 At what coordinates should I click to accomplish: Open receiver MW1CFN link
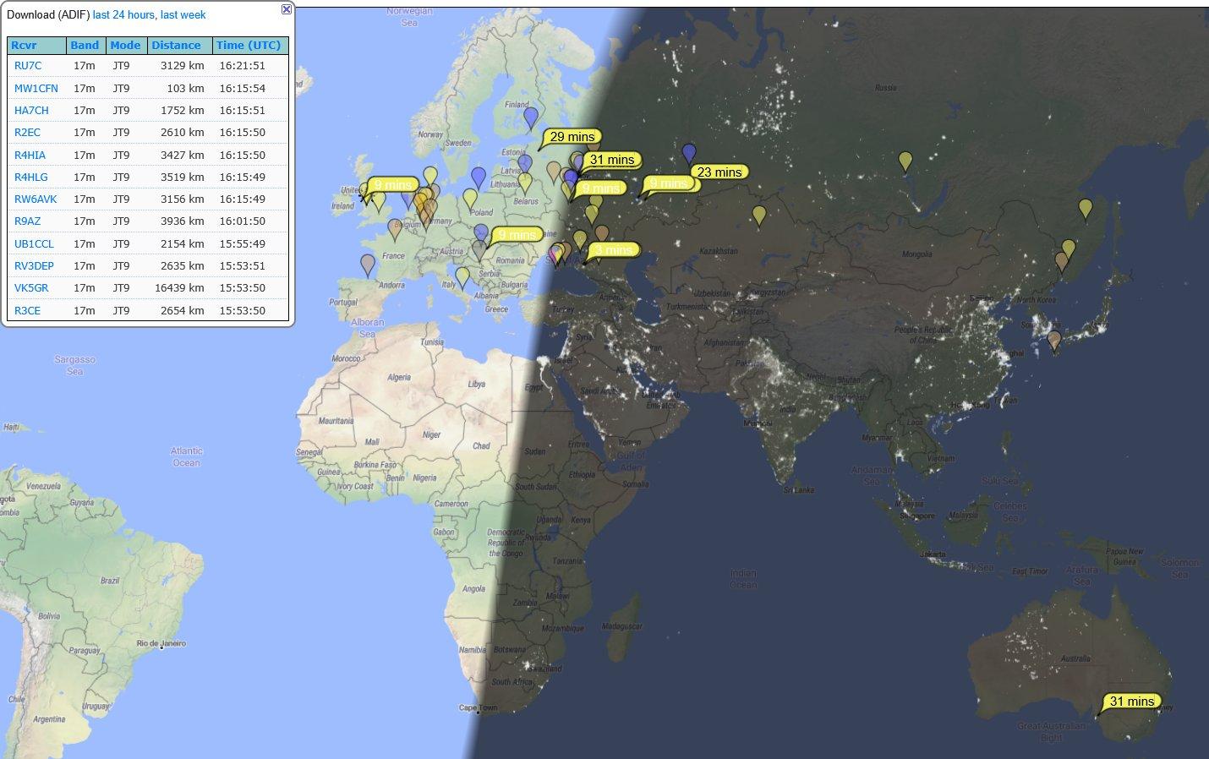coord(36,88)
